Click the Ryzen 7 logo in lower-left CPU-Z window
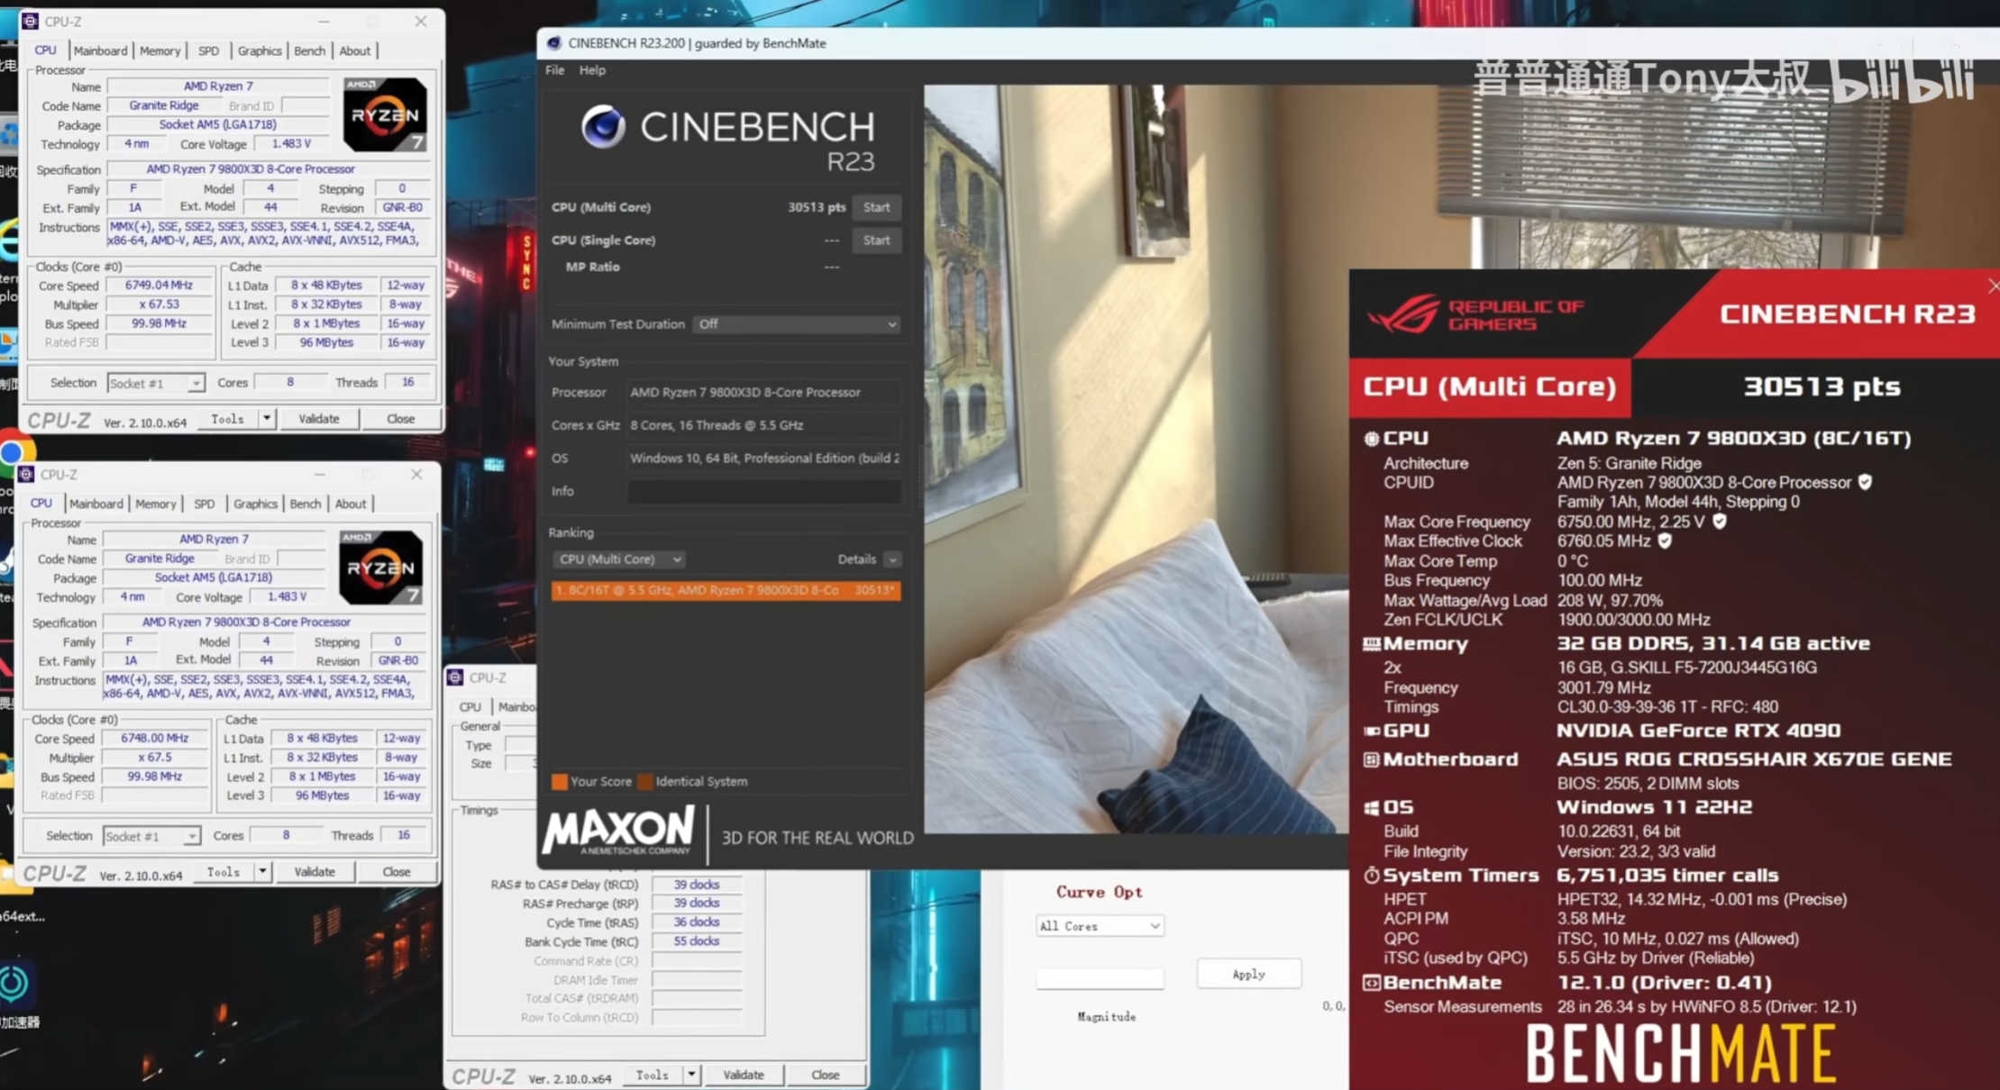Image resolution: width=2000 pixels, height=1090 pixels. pos(380,568)
